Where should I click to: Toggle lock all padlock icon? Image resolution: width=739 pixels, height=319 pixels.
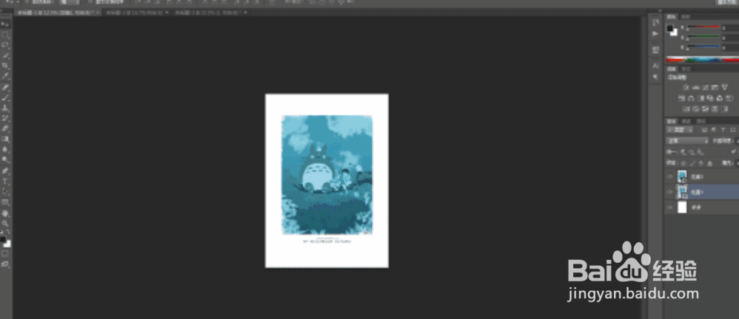[710, 163]
